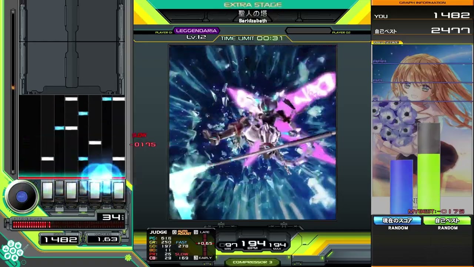The image size is (474, 267).
Task: Click the JUDGE panel title
Action: point(158,232)
